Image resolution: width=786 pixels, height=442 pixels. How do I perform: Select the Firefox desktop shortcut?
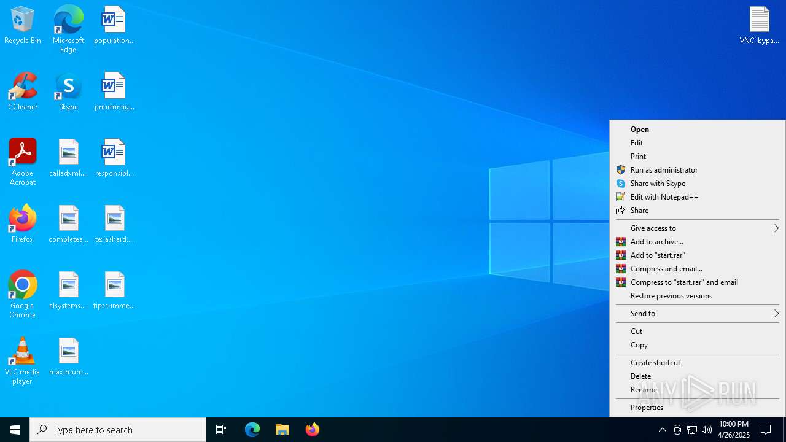pyautogui.click(x=23, y=225)
